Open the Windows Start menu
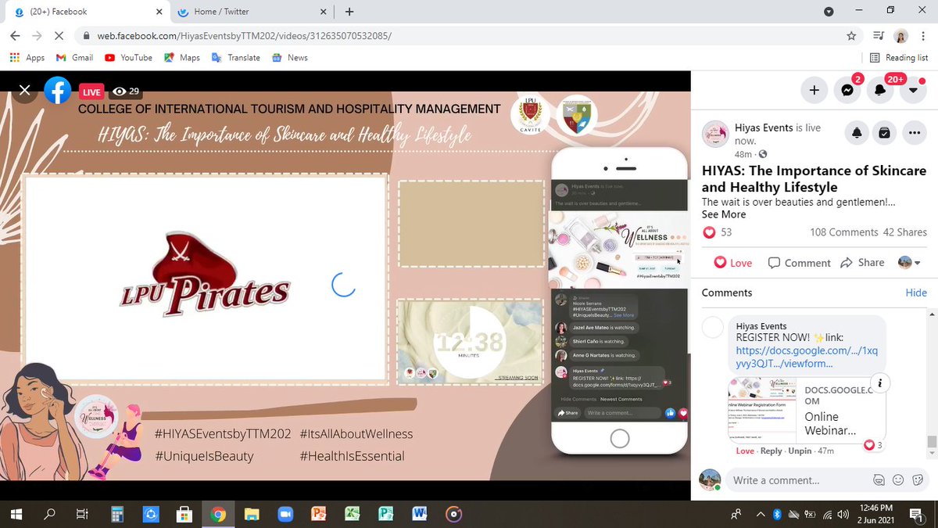 click(16, 514)
